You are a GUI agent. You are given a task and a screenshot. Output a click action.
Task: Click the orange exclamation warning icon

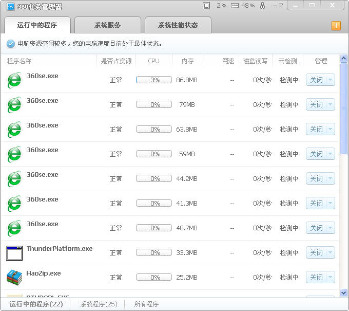pos(336,26)
